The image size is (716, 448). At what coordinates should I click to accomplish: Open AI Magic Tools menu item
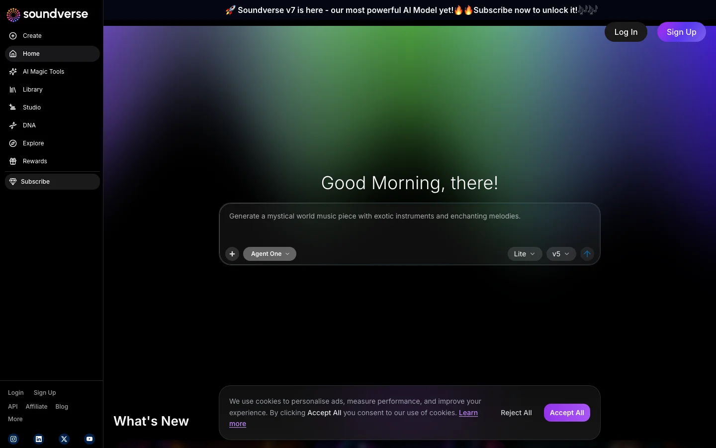(52, 72)
